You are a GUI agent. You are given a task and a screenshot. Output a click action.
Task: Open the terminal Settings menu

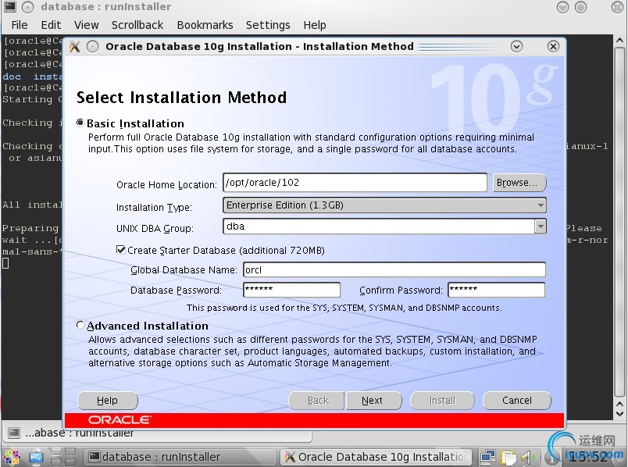[268, 25]
